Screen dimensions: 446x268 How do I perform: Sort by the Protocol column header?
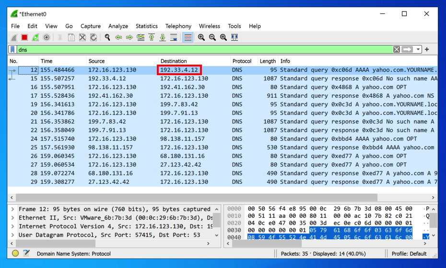click(x=244, y=61)
